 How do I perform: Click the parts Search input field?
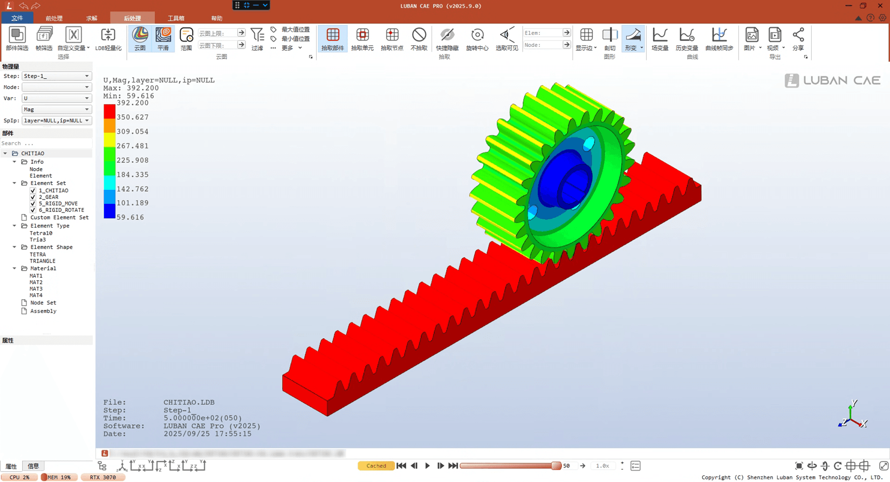click(46, 143)
